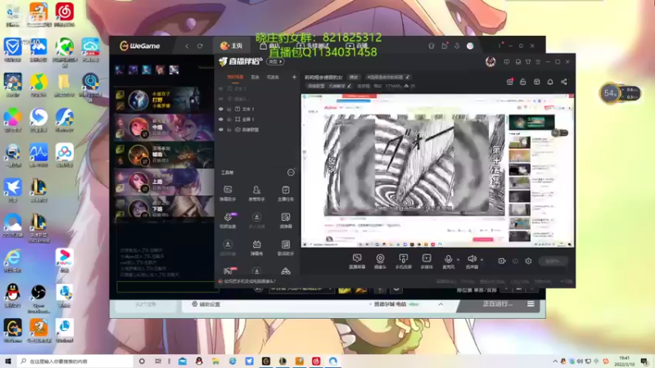Image resolution: width=655 pixels, height=368 pixels.
Task: Click the record video icon near start button
Action: (502, 261)
